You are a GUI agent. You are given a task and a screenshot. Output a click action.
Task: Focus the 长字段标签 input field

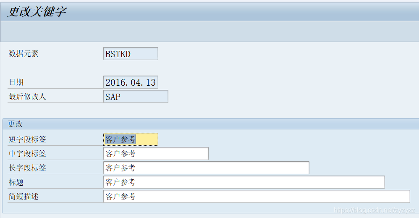pyautogui.click(x=206, y=168)
